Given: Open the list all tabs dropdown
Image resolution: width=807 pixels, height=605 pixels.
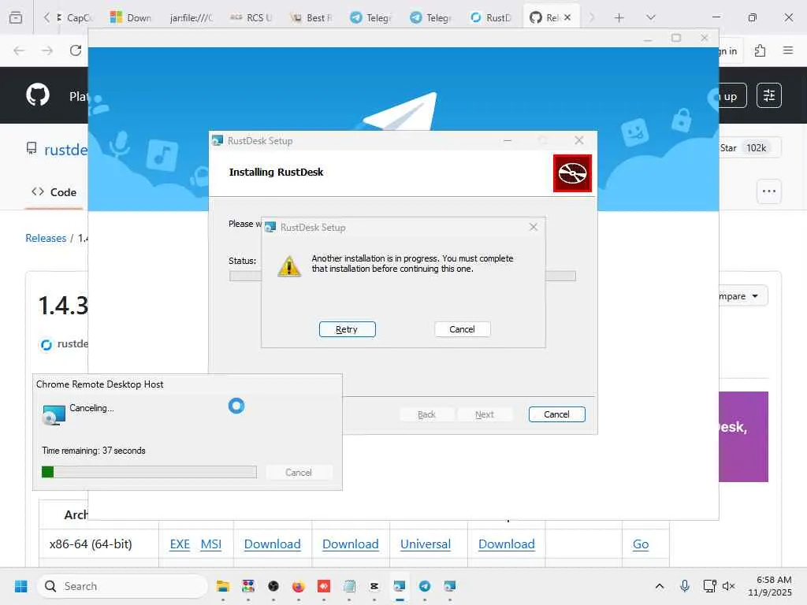Looking at the screenshot, I should point(650,17).
